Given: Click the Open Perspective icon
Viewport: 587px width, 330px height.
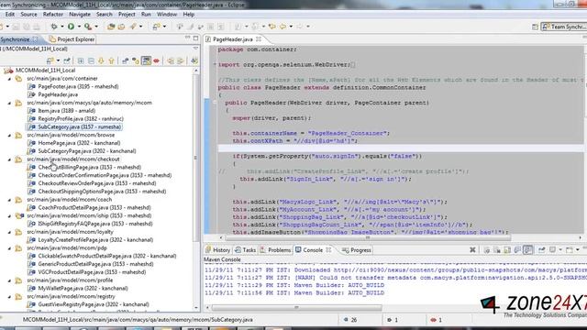Looking at the screenshot, I should click(x=535, y=27).
